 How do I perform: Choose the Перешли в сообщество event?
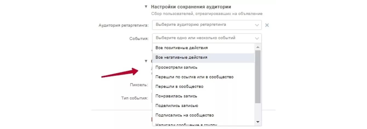coord(179,87)
